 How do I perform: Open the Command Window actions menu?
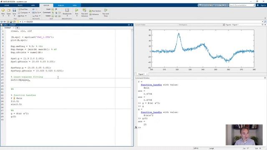[265, 78]
